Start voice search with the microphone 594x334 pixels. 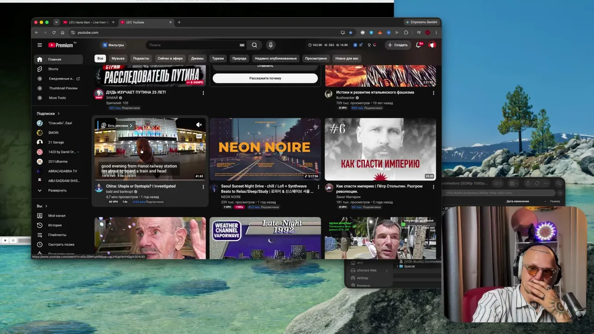coord(271,45)
